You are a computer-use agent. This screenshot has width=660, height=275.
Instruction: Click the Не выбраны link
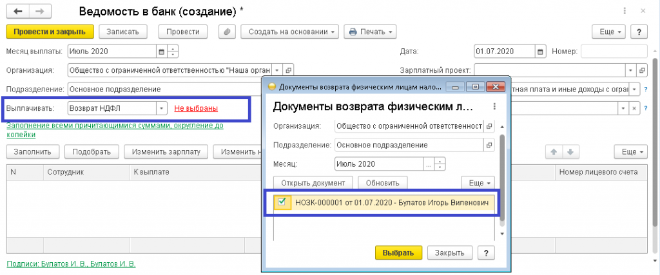coord(196,108)
